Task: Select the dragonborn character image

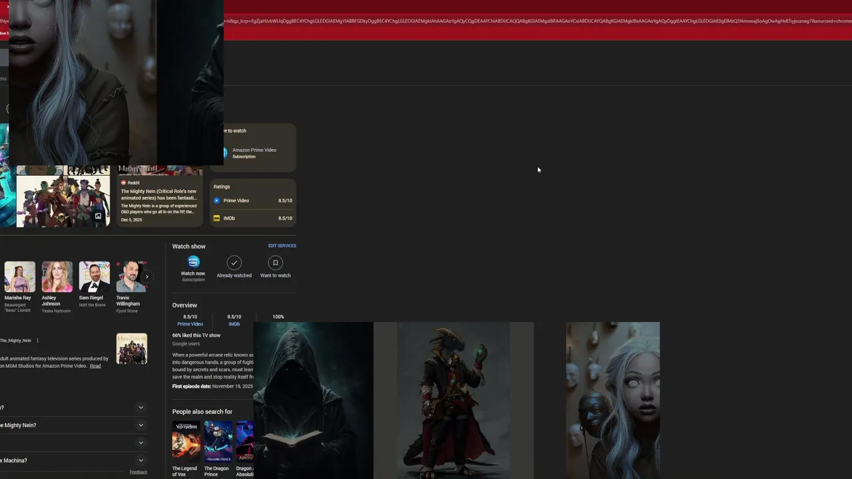Action: tap(453, 400)
